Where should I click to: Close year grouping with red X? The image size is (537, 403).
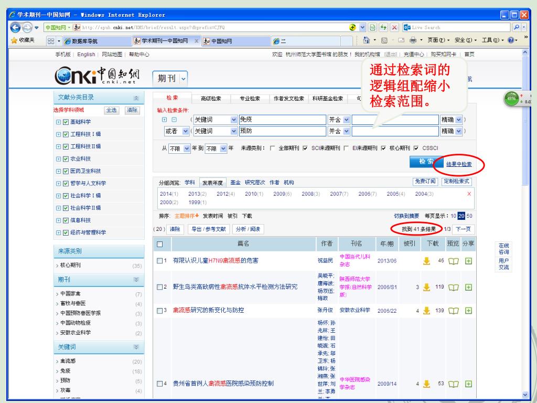click(x=469, y=194)
